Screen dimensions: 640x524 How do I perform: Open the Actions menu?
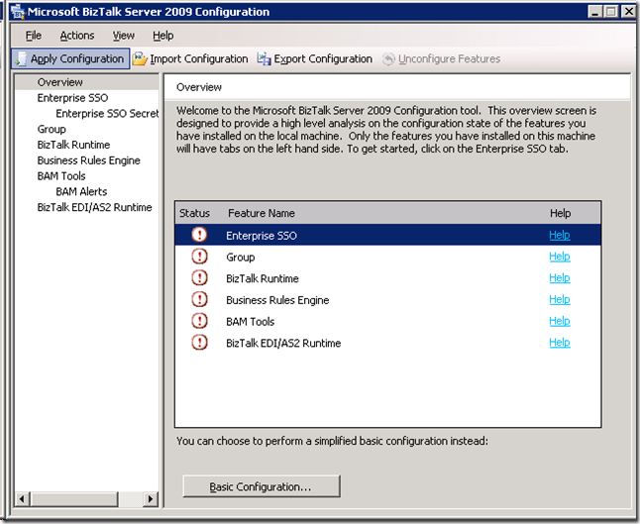pos(77,36)
